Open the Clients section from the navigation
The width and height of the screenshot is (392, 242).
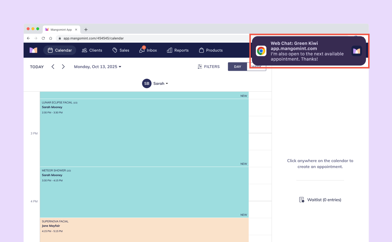coord(92,50)
